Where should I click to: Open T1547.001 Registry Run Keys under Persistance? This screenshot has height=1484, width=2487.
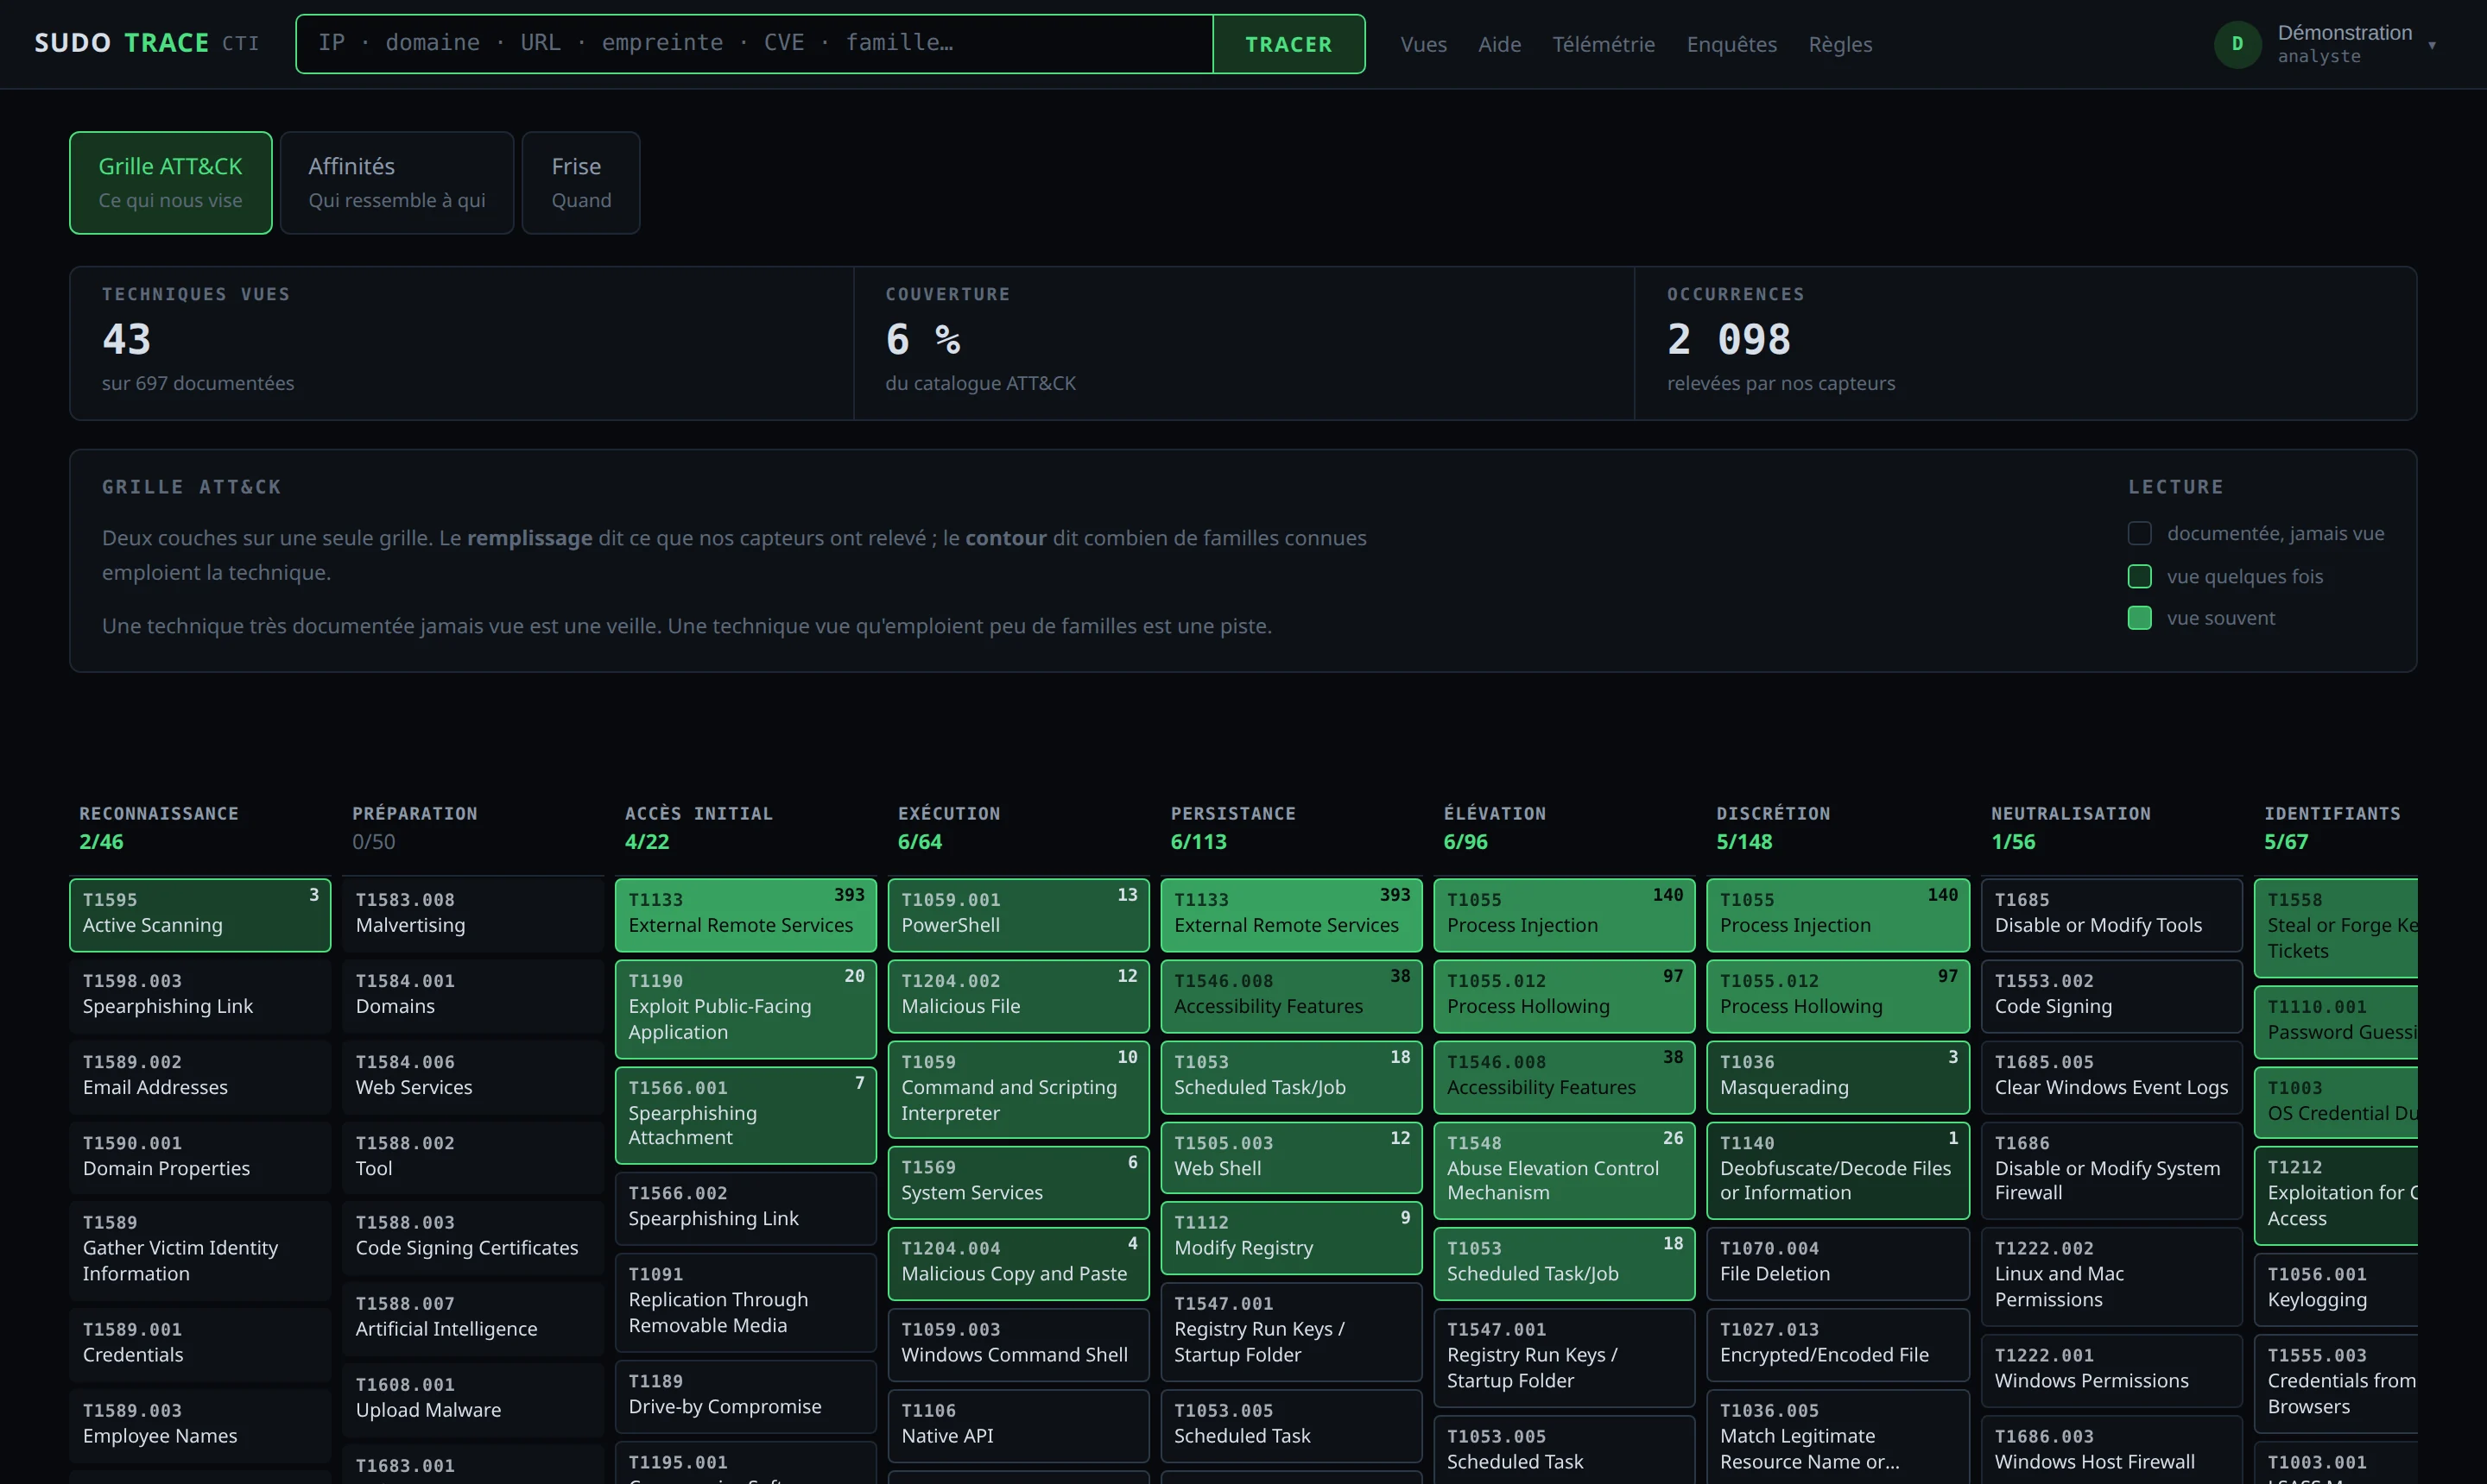[1291, 1330]
